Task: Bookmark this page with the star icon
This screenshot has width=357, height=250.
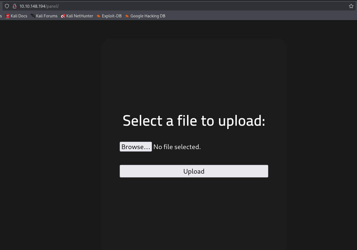Action: [351, 6]
